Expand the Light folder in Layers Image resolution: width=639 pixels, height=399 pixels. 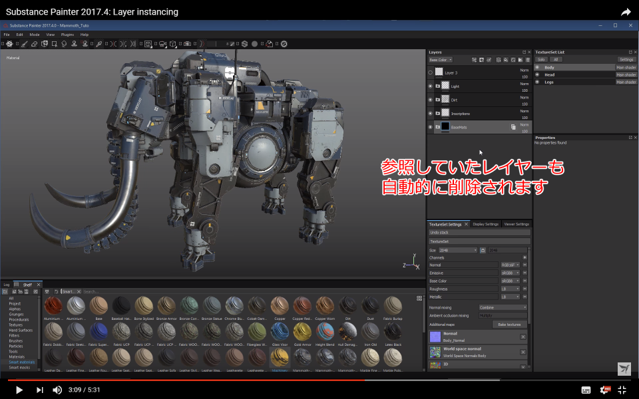438,86
